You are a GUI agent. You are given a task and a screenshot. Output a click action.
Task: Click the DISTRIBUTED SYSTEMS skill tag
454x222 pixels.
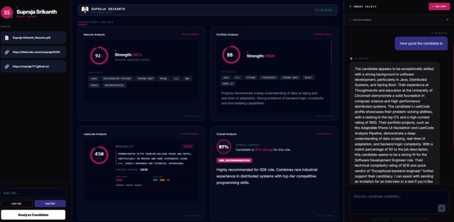pyautogui.click(x=117, y=79)
